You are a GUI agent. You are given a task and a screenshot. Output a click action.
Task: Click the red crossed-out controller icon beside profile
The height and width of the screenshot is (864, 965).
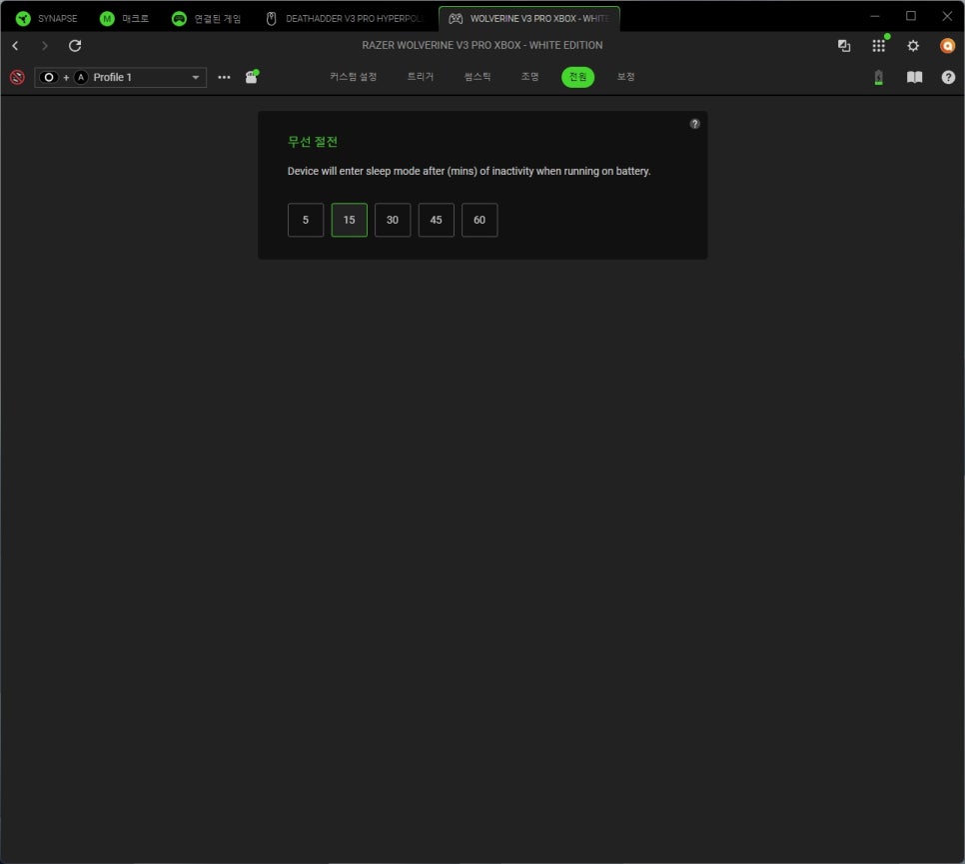17,77
